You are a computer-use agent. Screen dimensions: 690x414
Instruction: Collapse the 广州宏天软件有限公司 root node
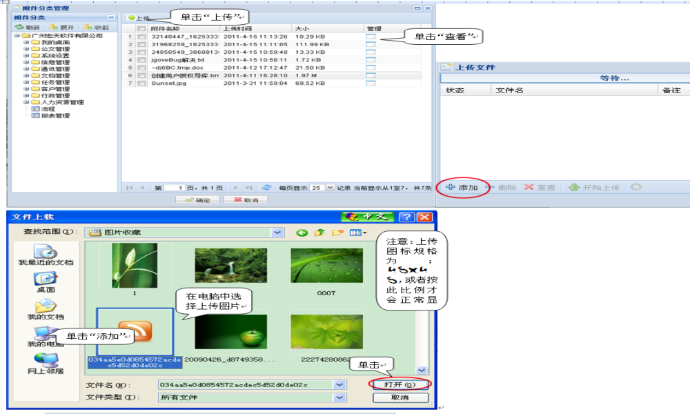(x=17, y=36)
